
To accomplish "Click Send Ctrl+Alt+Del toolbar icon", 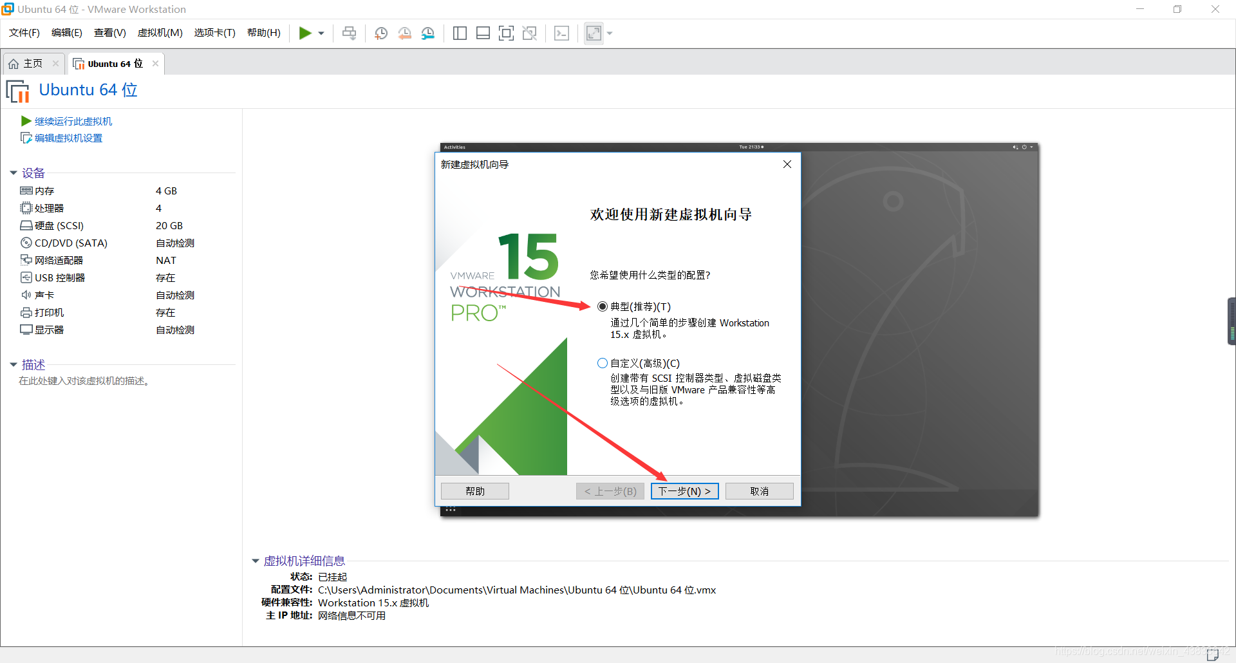I will coord(349,33).
